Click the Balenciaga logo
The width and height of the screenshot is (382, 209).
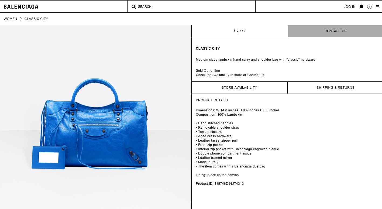[21, 7]
